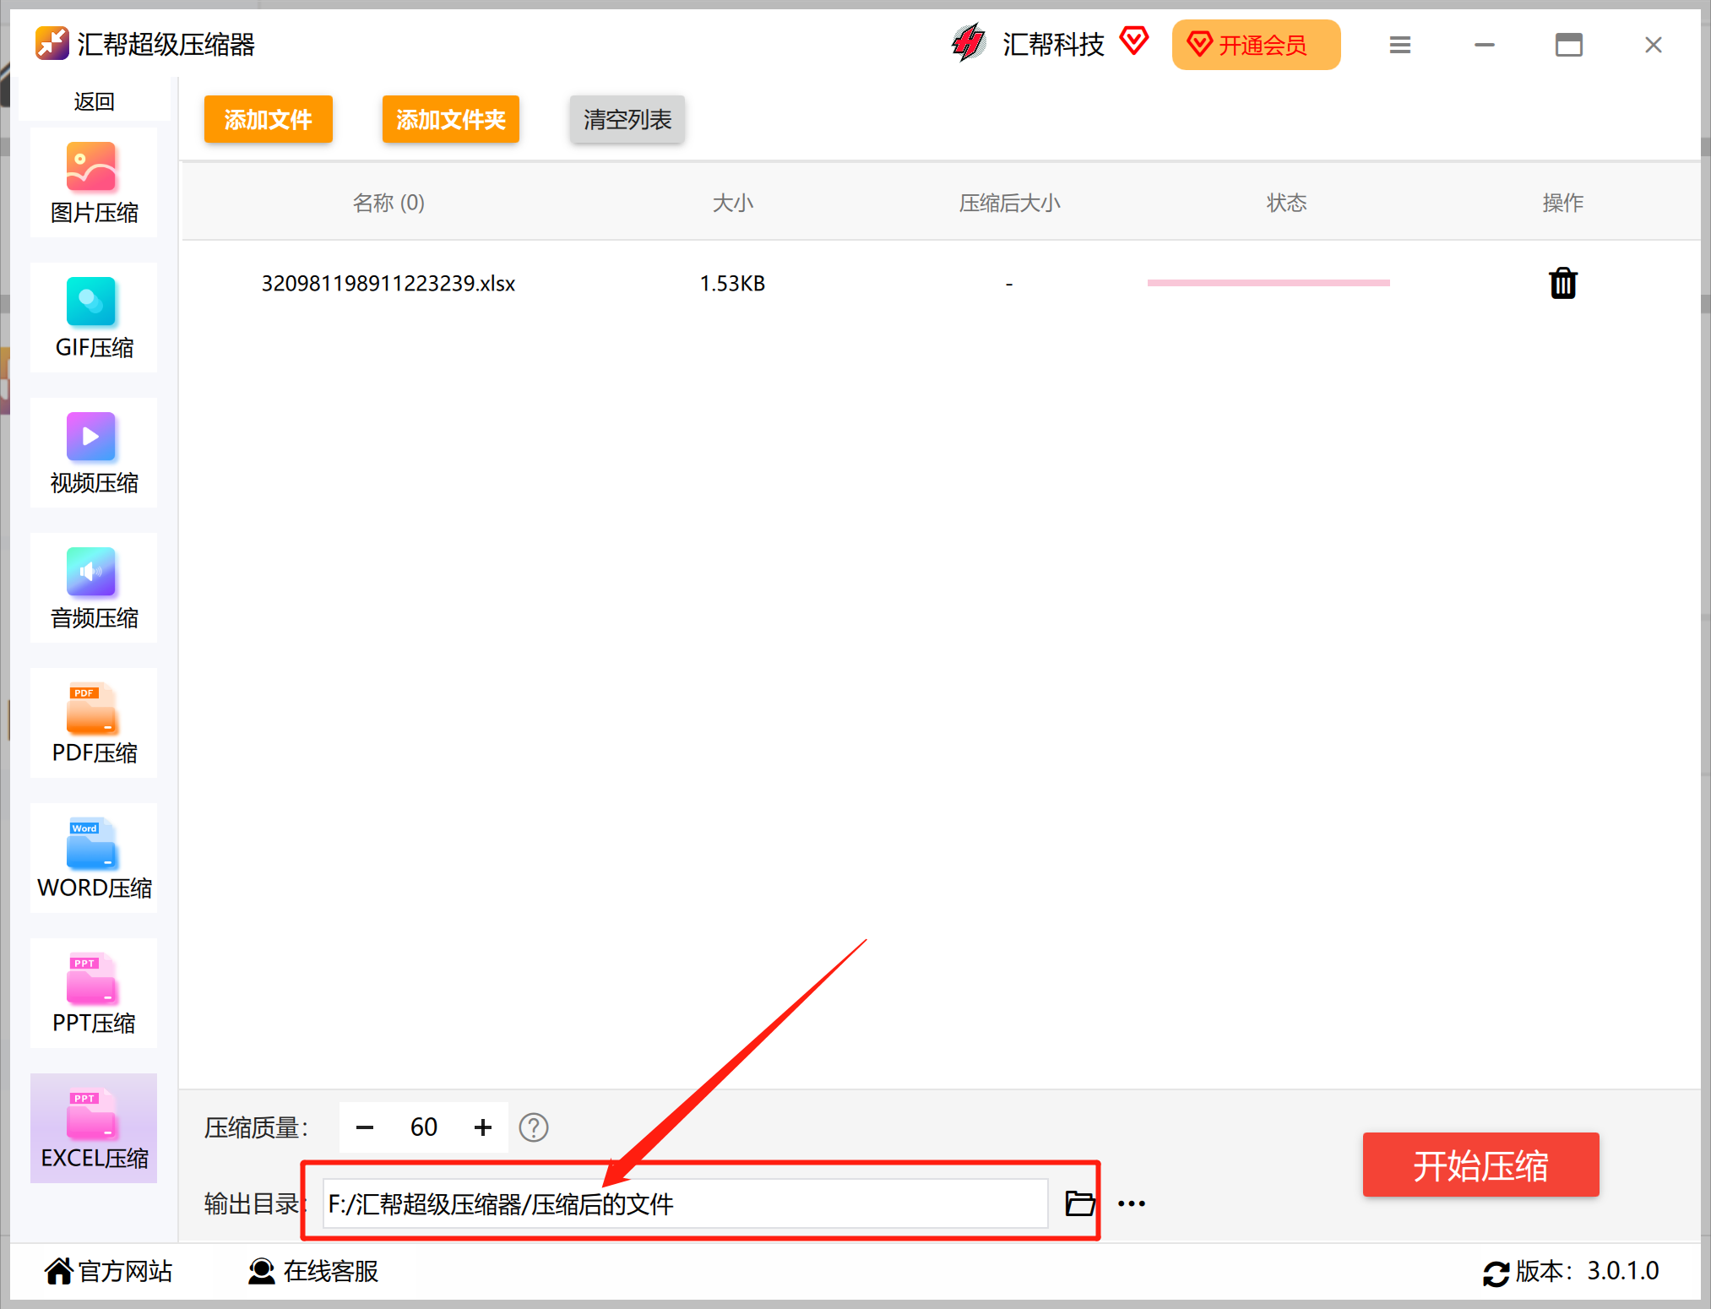Close the compressor window
This screenshot has height=1309, width=1711.
1654,45
